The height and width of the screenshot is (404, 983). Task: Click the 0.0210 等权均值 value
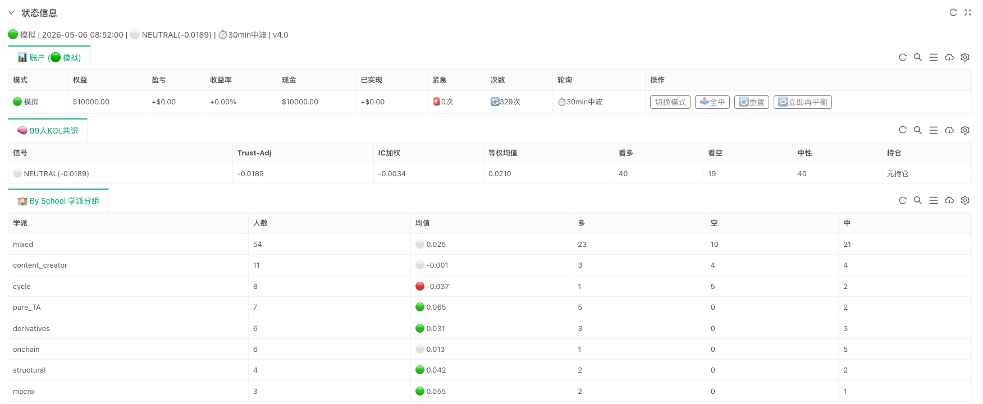(500, 174)
